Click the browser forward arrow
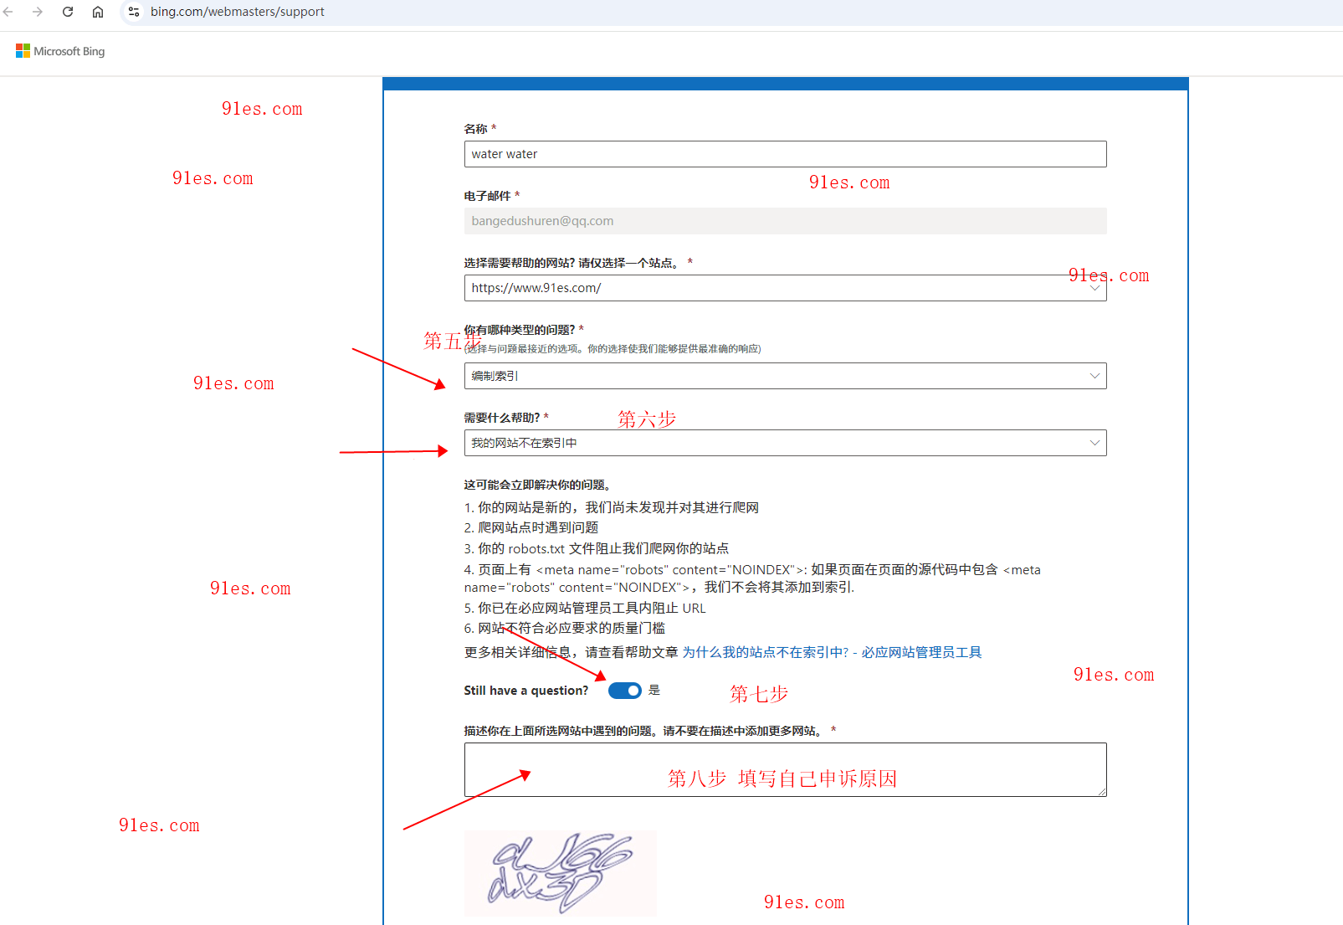The height and width of the screenshot is (925, 1343). pos(38,12)
